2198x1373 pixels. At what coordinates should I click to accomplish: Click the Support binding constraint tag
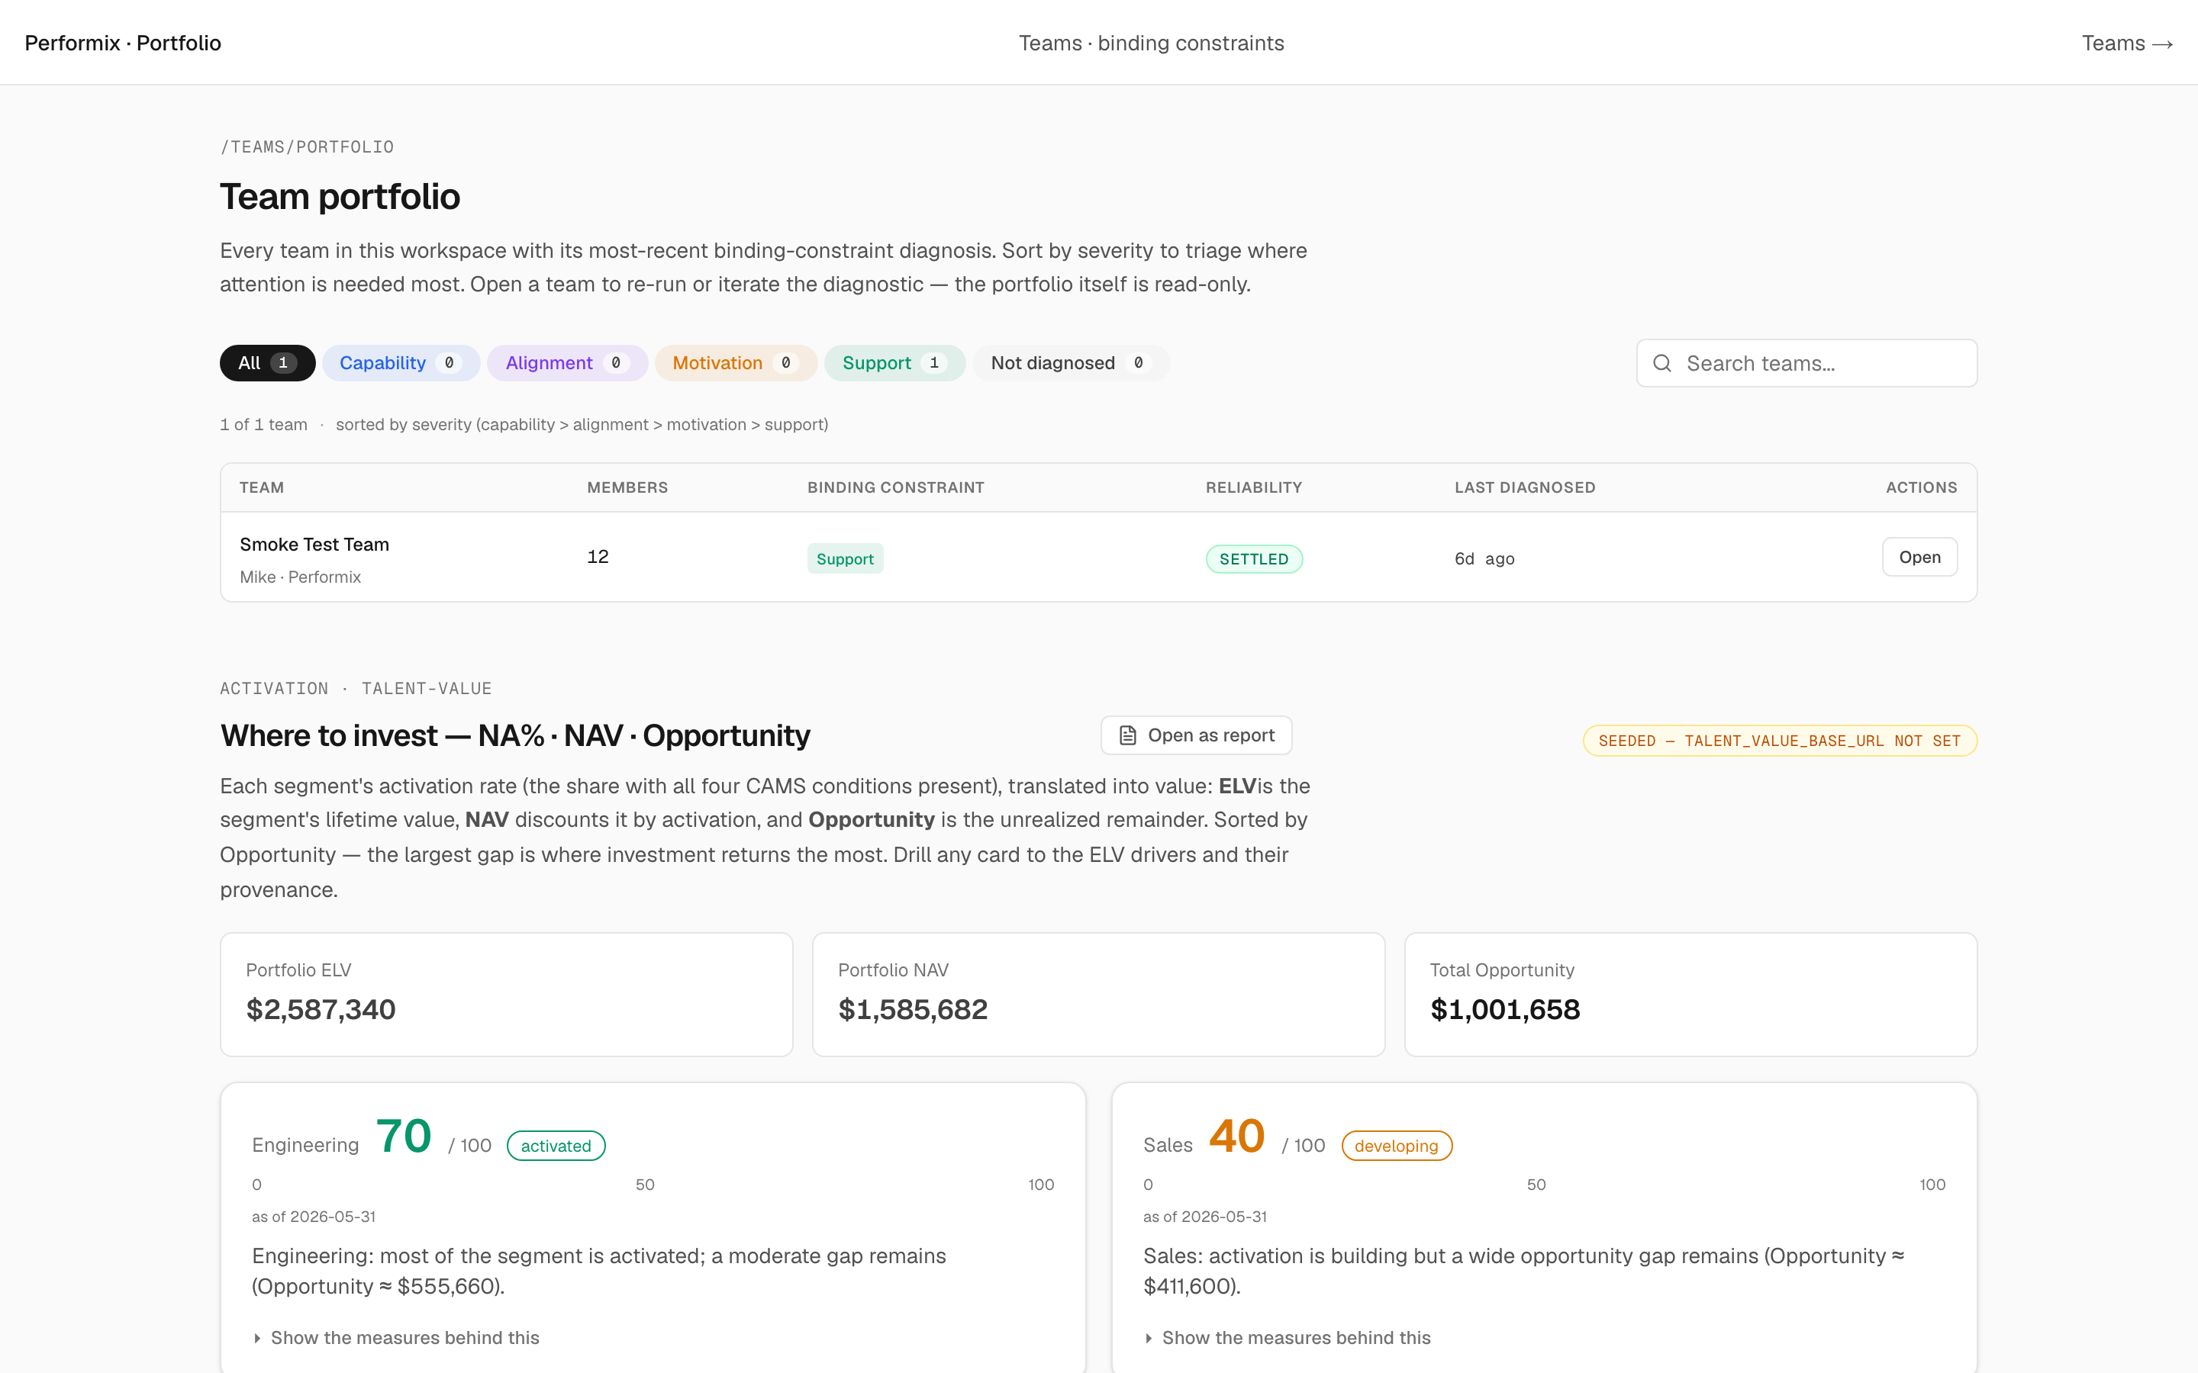point(845,558)
